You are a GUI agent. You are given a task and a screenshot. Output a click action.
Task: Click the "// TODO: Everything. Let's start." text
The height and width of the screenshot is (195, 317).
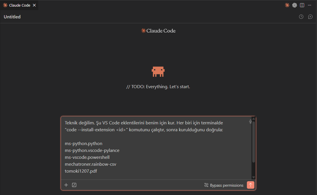pyautogui.click(x=158, y=87)
